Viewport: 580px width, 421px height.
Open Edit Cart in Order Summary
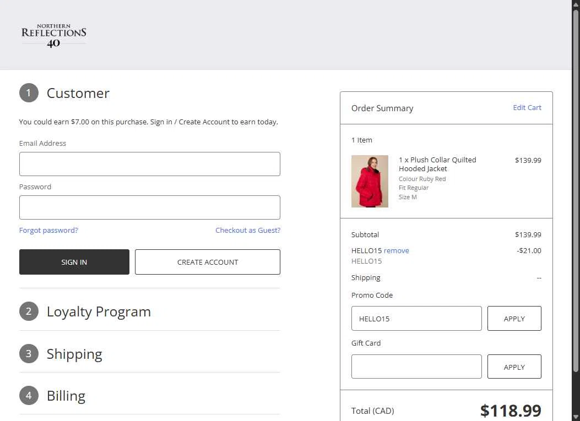pos(527,108)
